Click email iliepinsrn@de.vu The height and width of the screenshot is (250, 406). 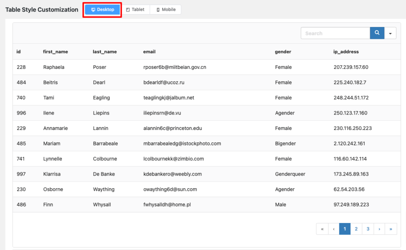pyautogui.click(x=162, y=113)
